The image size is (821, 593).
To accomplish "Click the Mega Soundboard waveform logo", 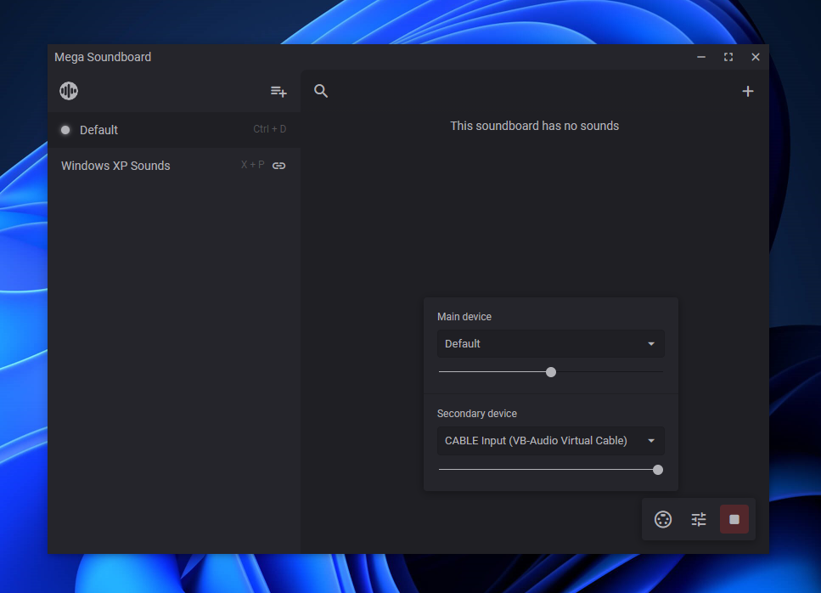I will point(69,91).
